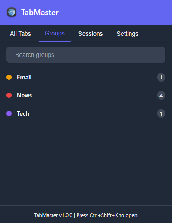Click the Email group name label

[24, 77]
